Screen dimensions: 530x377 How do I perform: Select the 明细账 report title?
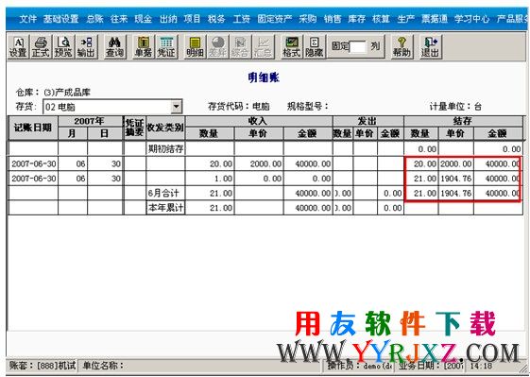264,77
